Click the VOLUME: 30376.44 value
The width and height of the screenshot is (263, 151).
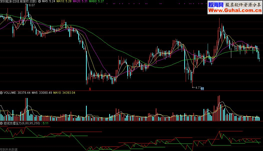(17, 92)
